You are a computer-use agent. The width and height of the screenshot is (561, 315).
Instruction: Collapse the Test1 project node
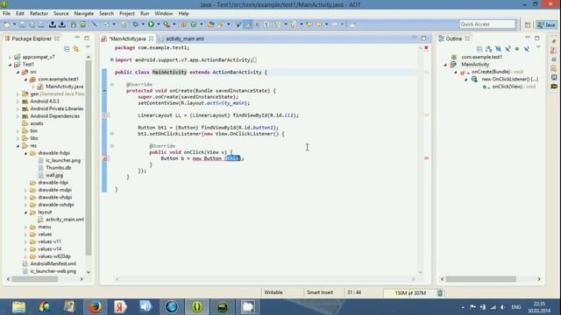10,65
